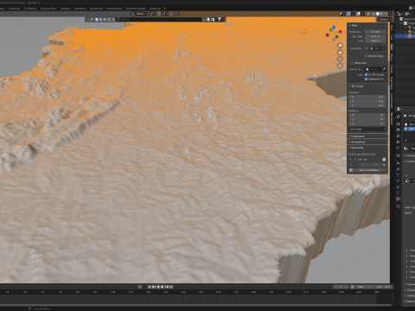The height and width of the screenshot is (311, 415).
Task: Click the red X axis gizmo ball
Action: (341, 32)
